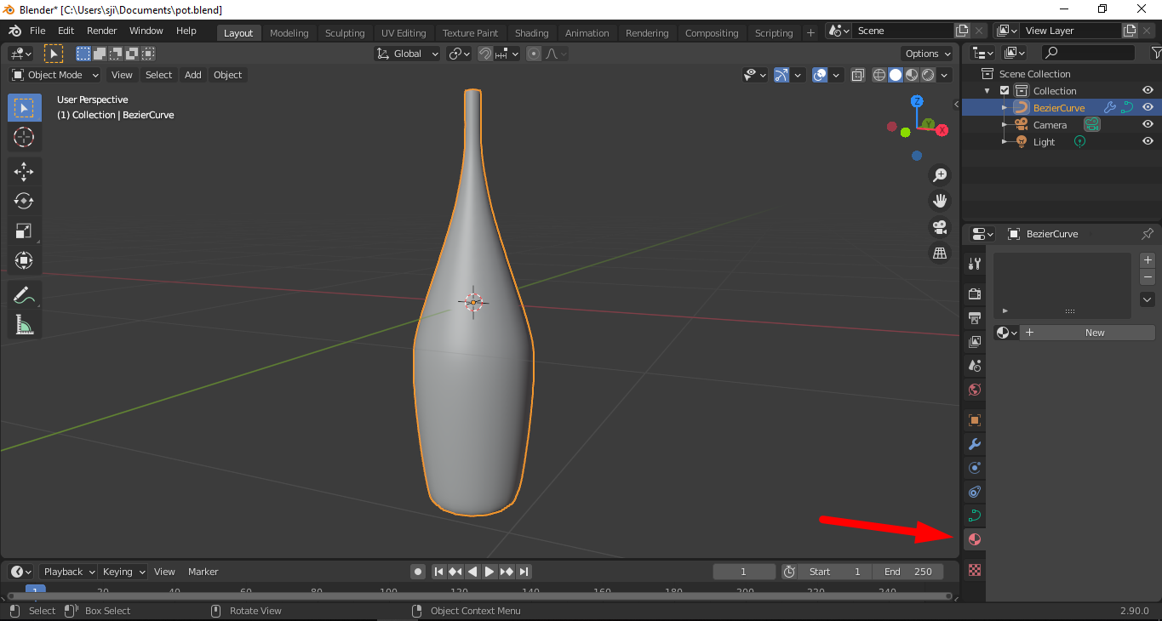Collapse the Collection in the outliner
This screenshot has height=621, width=1162.
[x=987, y=89]
